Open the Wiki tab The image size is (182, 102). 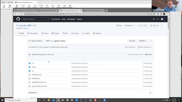coord(65,33)
